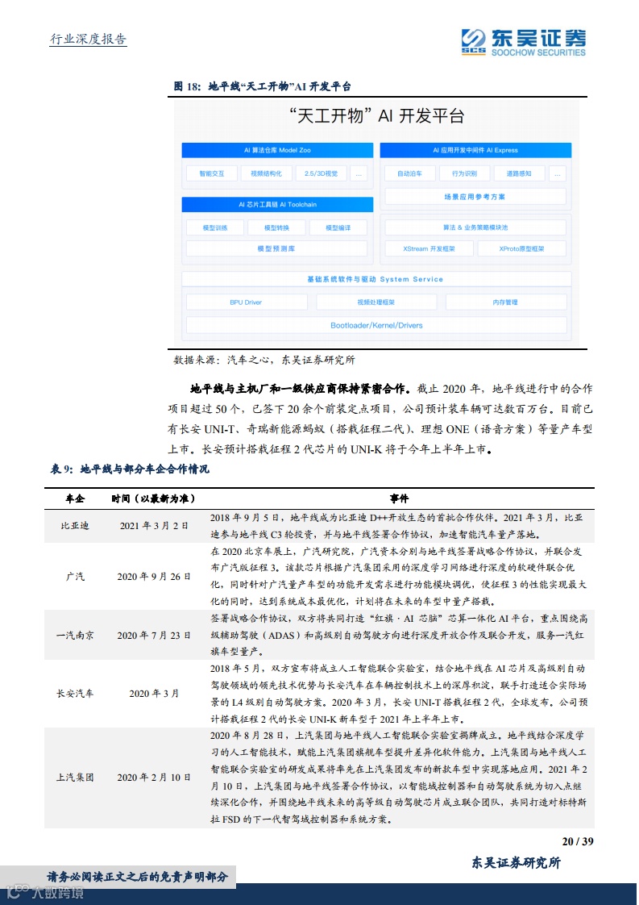The image size is (639, 905).
Task: Click the 时间（以最新为准）column header
Action: (x=153, y=498)
